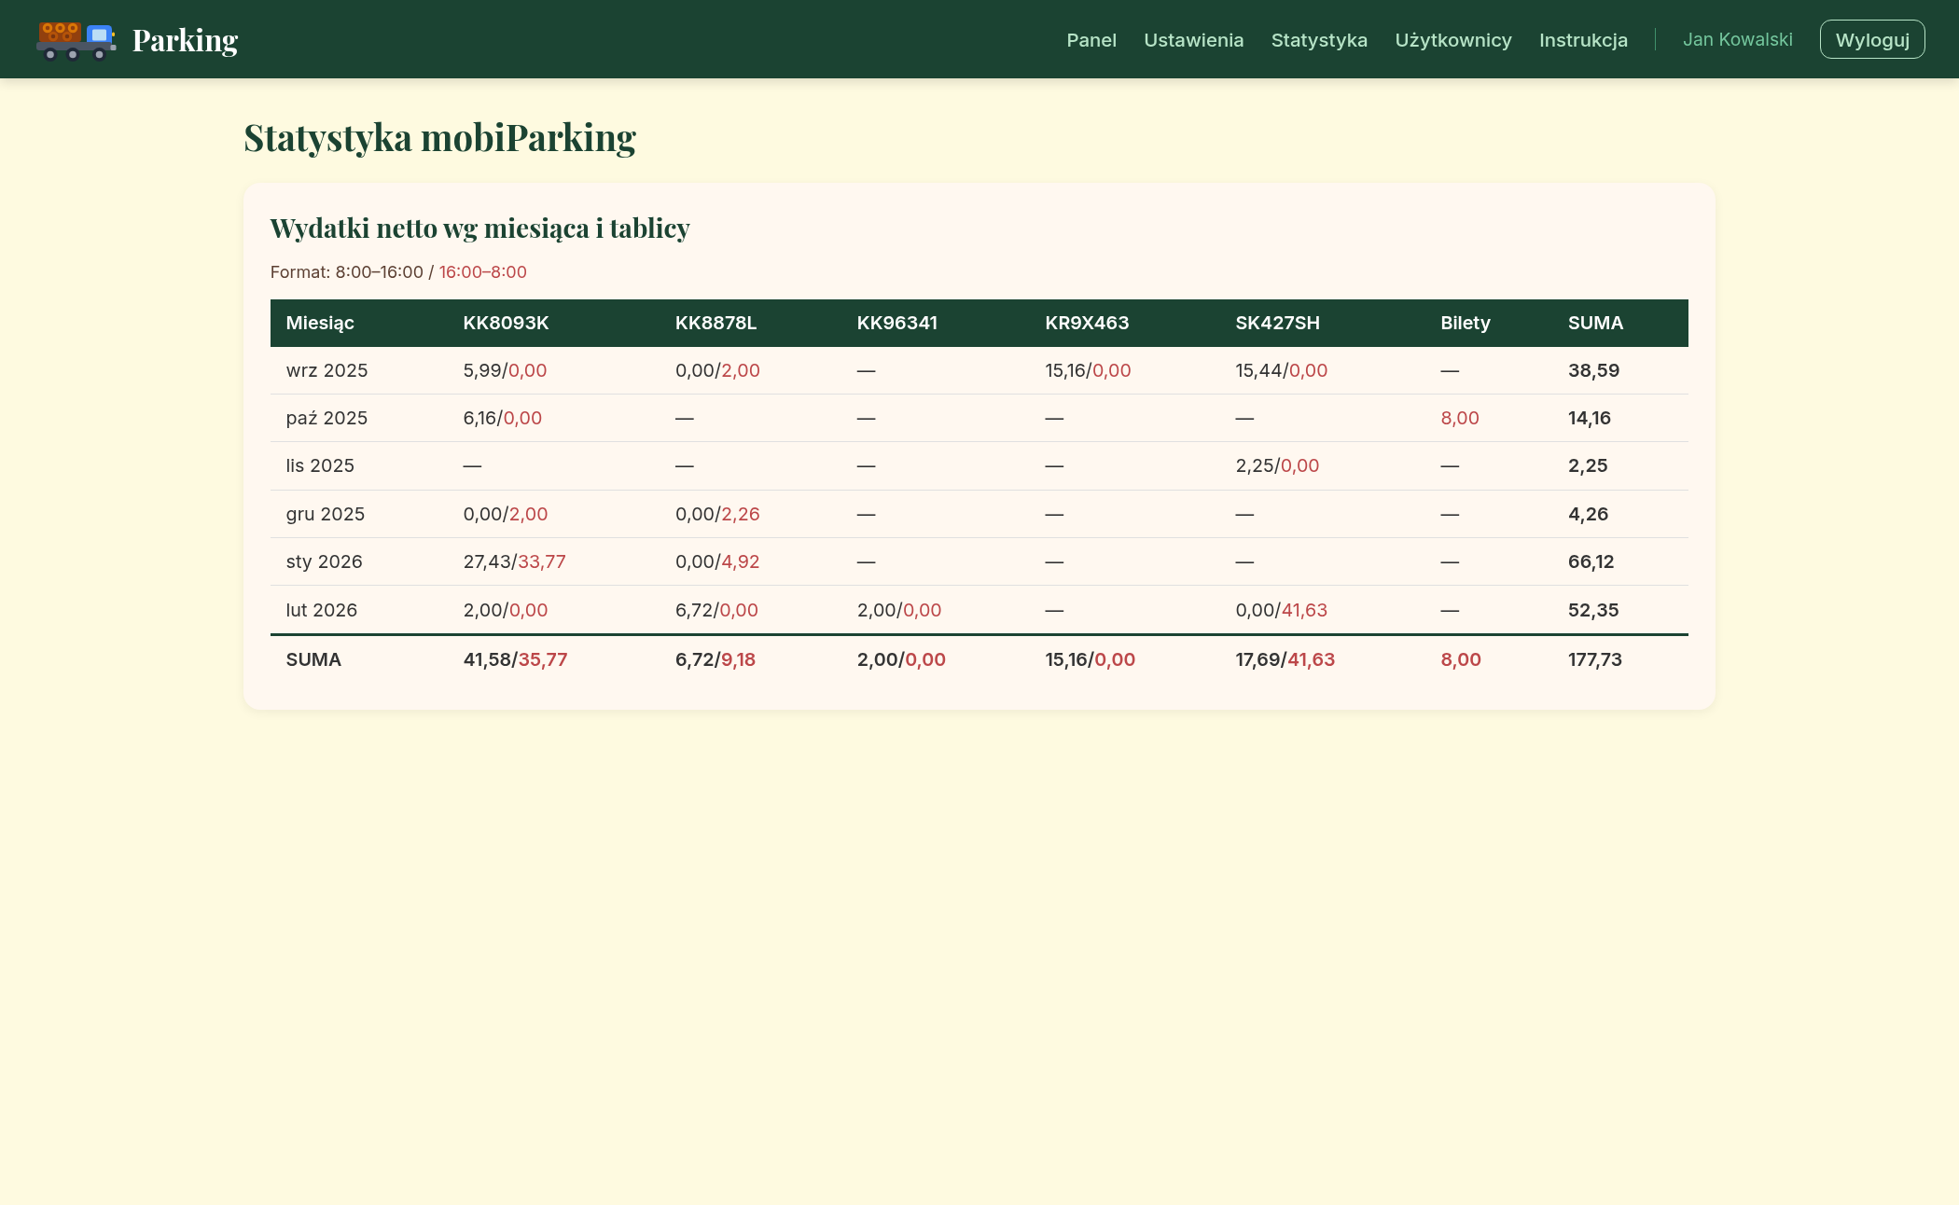Click the red 16:00–8:00 format legend
Image resolution: width=1959 pixels, height=1205 pixels.
click(482, 272)
